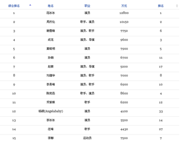
Task: Select the name 黄晓明
Action: tap(51, 49)
